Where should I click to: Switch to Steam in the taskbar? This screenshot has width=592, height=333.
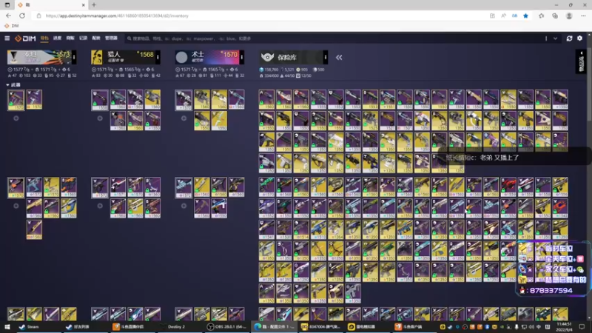[30, 326]
